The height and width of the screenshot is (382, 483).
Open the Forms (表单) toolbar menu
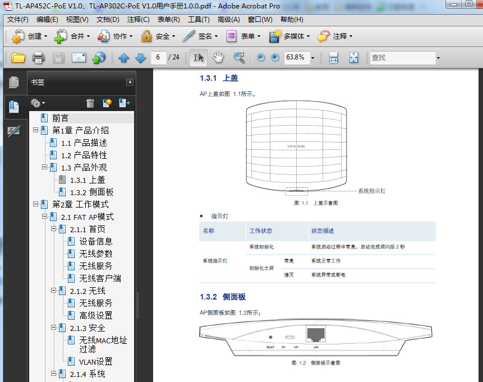(x=243, y=36)
